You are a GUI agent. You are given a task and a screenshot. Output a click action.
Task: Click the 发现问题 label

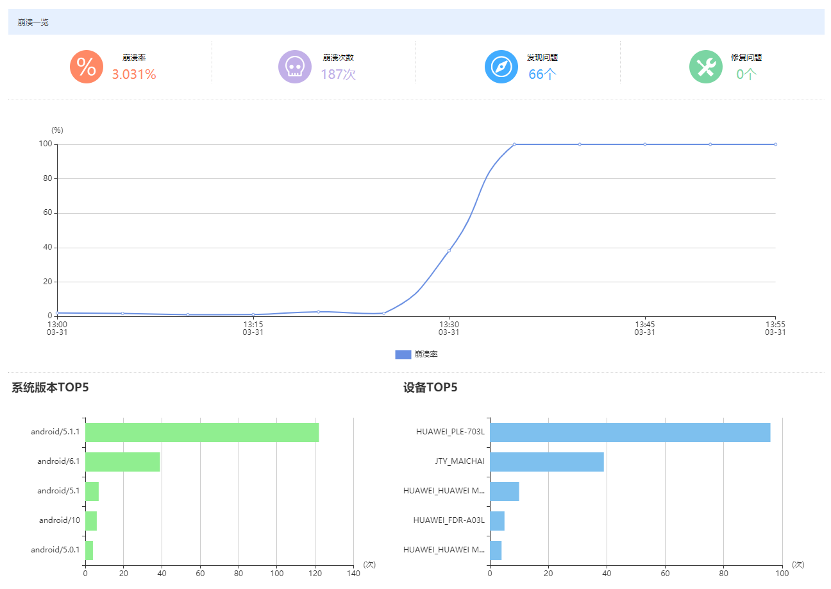pos(542,58)
